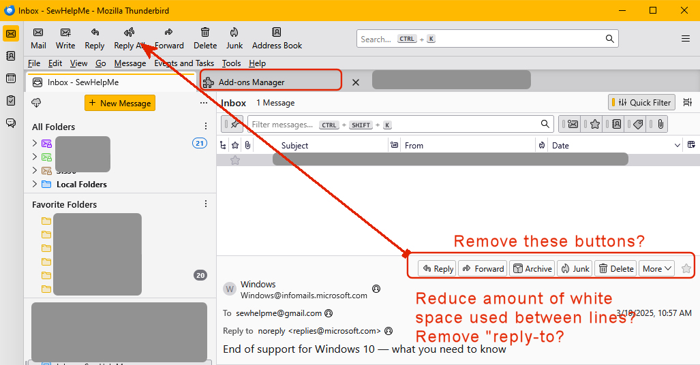Viewport: 700px width, 365px height.
Task: Switch to the Inbox - SewHelpMe tab
Action: [x=111, y=82]
